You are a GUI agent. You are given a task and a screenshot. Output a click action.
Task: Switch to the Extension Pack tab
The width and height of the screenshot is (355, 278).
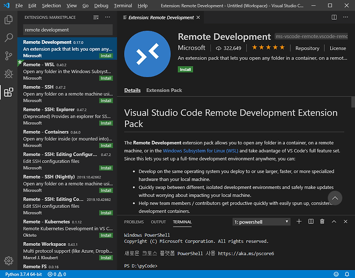coord(164,90)
